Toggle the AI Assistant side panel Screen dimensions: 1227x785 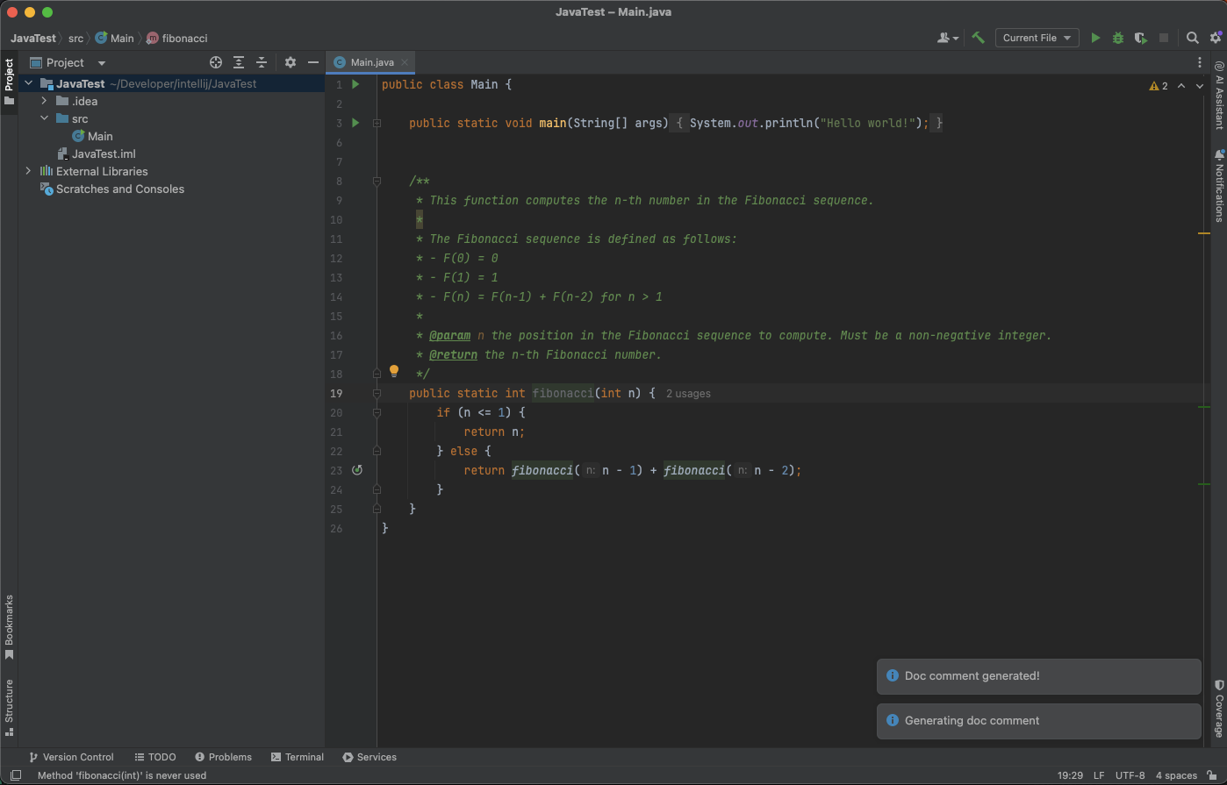pyautogui.click(x=1218, y=95)
